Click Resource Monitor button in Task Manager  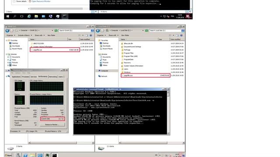pos(52,125)
